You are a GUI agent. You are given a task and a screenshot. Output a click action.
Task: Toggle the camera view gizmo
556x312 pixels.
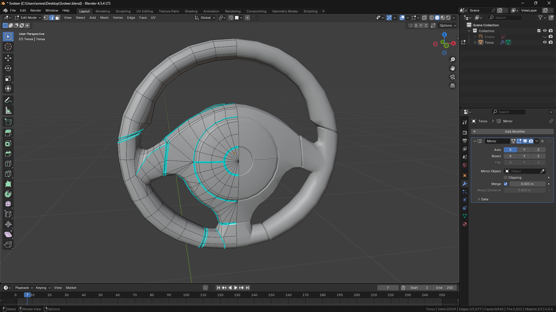click(x=453, y=77)
